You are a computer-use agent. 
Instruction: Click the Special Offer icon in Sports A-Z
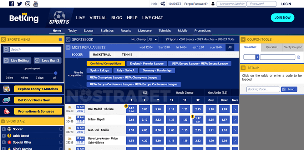[9, 142]
